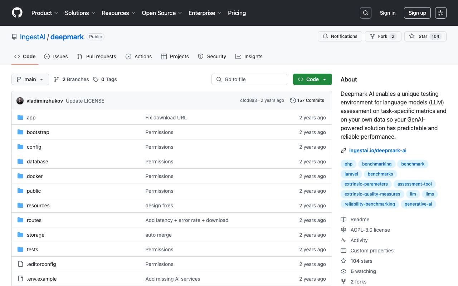The height and width of the screenshot is (286, 458).
Task: Click the bell icon in Notifications
Action: coord(325,36)
